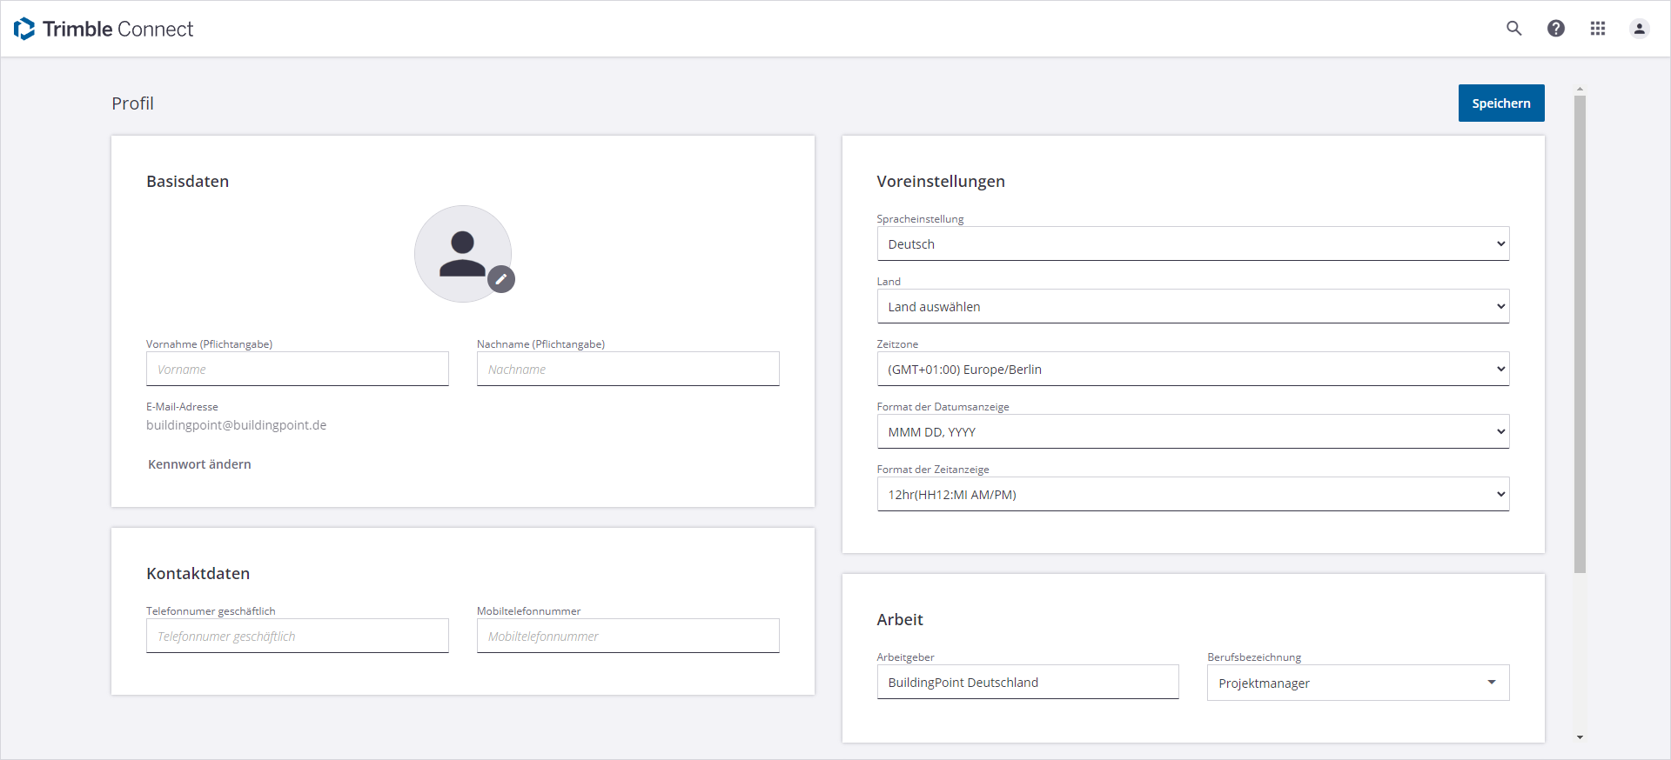Click the scrollbar down arrow
Viewport: 1671px width, 760px height.
point(1580,737)
